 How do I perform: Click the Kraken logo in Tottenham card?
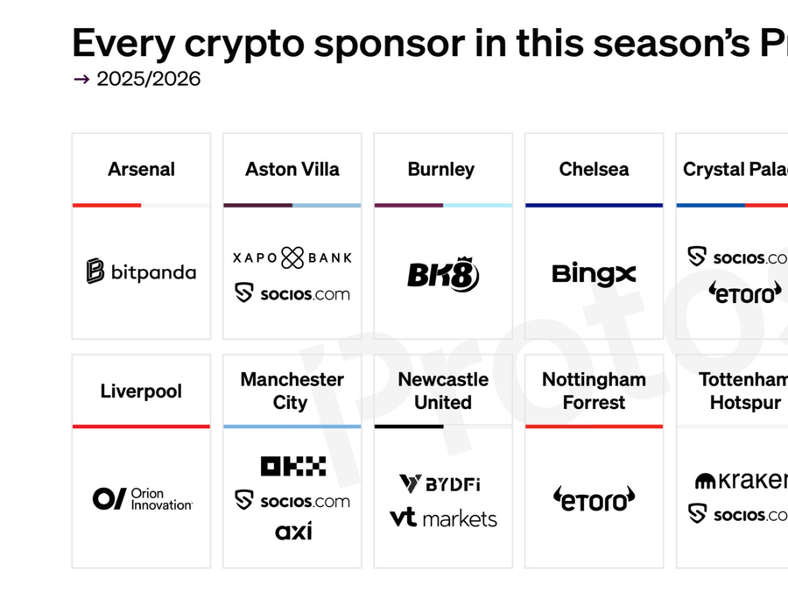[741, 480]
